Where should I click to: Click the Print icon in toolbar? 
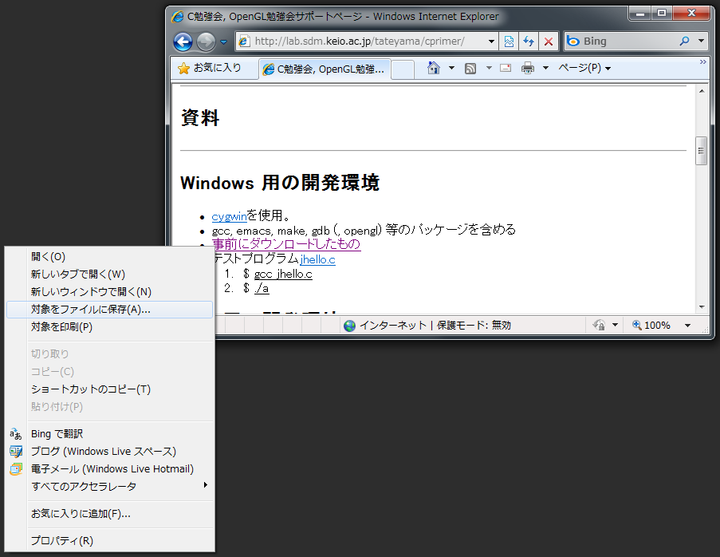tap(527, 69)
